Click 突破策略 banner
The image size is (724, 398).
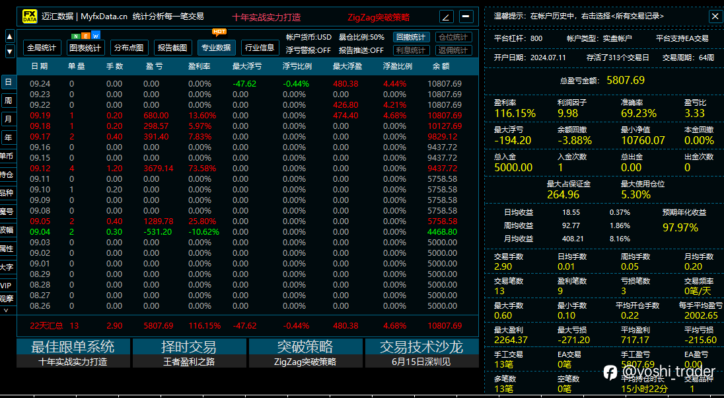tap(305, 352)
